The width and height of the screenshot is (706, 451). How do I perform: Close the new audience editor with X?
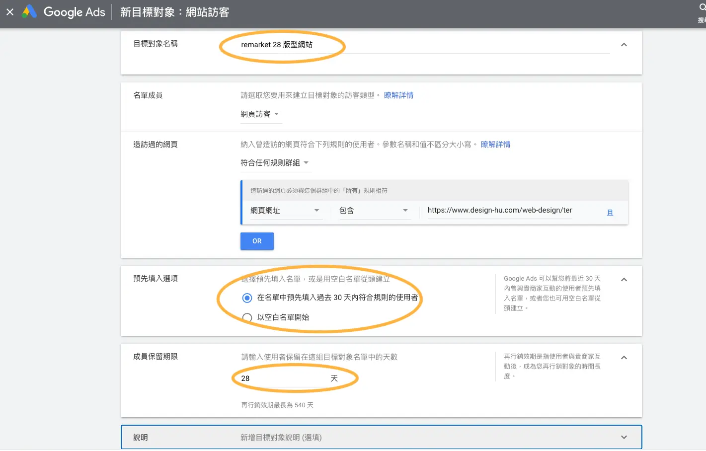tap(10, 12)
